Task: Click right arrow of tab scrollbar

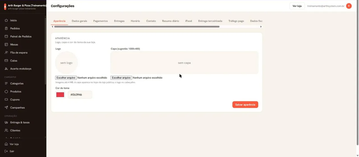Action: tap(261, 27)
